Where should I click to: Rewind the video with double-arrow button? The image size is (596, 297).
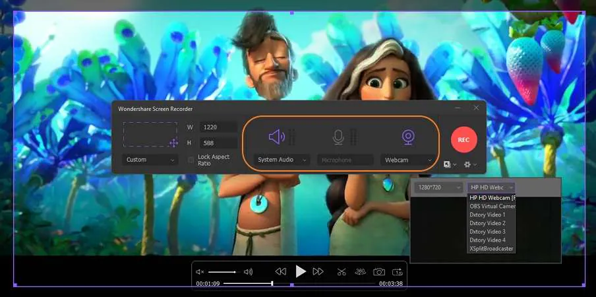click(x=280, y=271)
